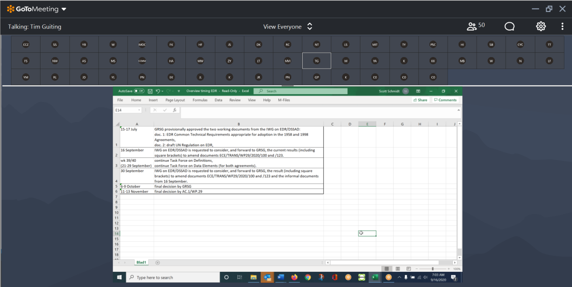The height and width of the screenshot is (287, 572).
Task: Open the three-dot more options menu
Action: point(562,27)
